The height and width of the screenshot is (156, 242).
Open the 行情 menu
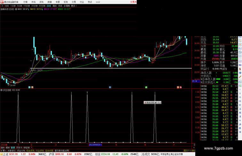(x=25, y=2)
